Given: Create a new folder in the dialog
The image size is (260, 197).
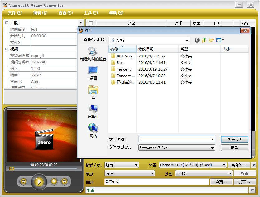Looking at the screenshot, I should 211,40.
